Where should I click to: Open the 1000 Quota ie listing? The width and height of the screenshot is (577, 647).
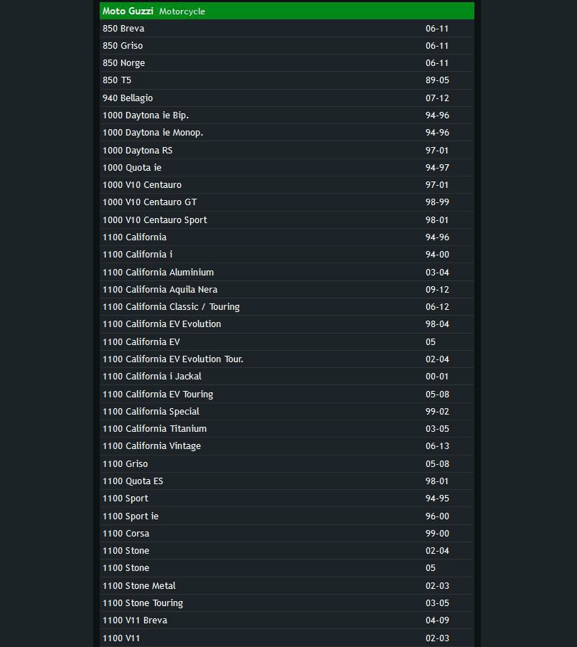point(132,168)
